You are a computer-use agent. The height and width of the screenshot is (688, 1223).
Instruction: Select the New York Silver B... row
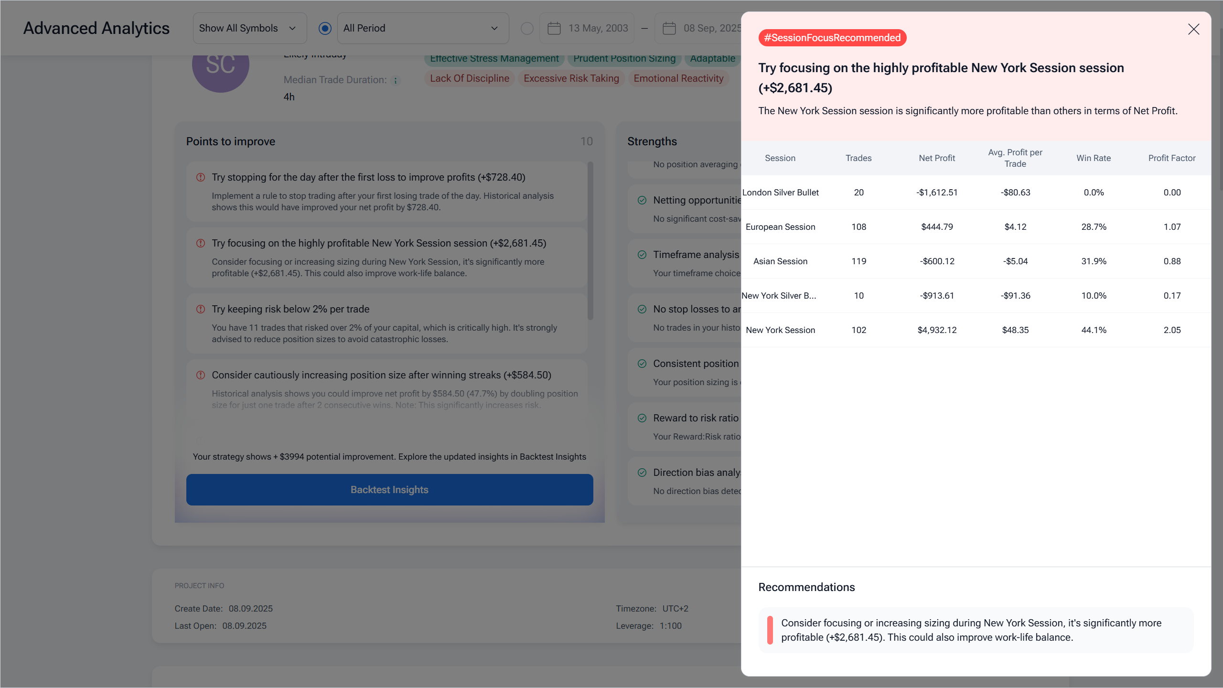976,296
